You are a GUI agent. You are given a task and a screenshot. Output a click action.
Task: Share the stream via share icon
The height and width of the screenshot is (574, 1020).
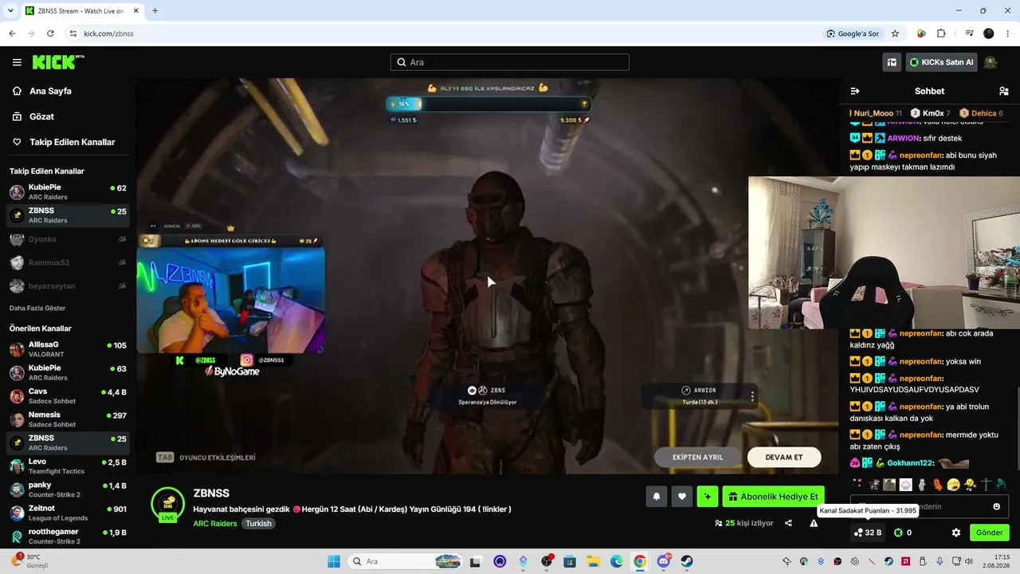tap(788, 523)
